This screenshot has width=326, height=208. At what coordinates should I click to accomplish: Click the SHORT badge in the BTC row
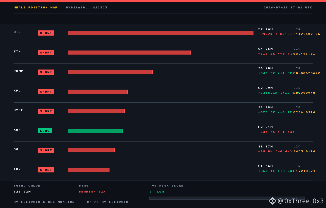pyautogui.click(x=46, y=33)
